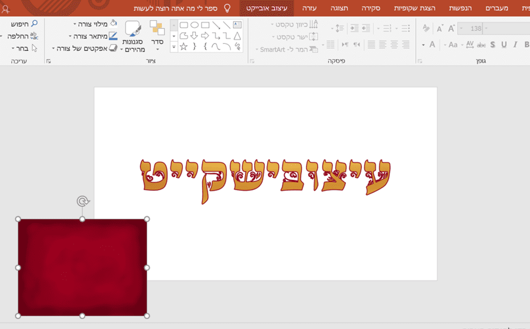Open the סדר arrange dropdown
This screenshot has height=329, width=530.
tap(157, 36)
